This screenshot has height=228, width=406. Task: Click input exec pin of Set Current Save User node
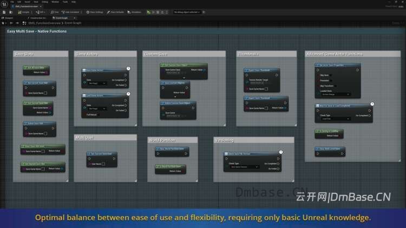coord(89,158)
